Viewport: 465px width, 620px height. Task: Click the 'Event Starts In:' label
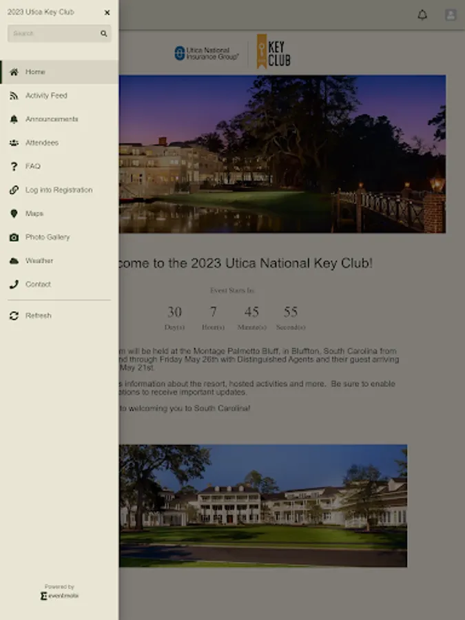232,291
